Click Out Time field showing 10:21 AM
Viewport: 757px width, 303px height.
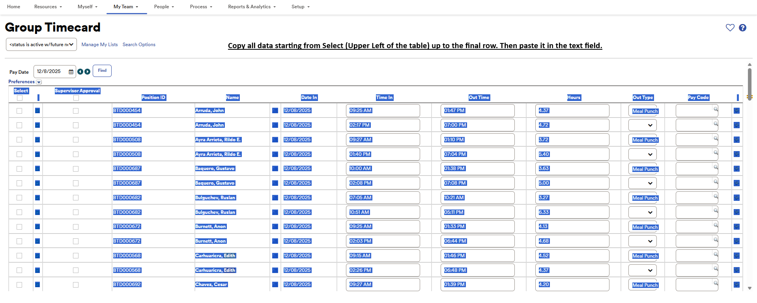coord(477,198)
